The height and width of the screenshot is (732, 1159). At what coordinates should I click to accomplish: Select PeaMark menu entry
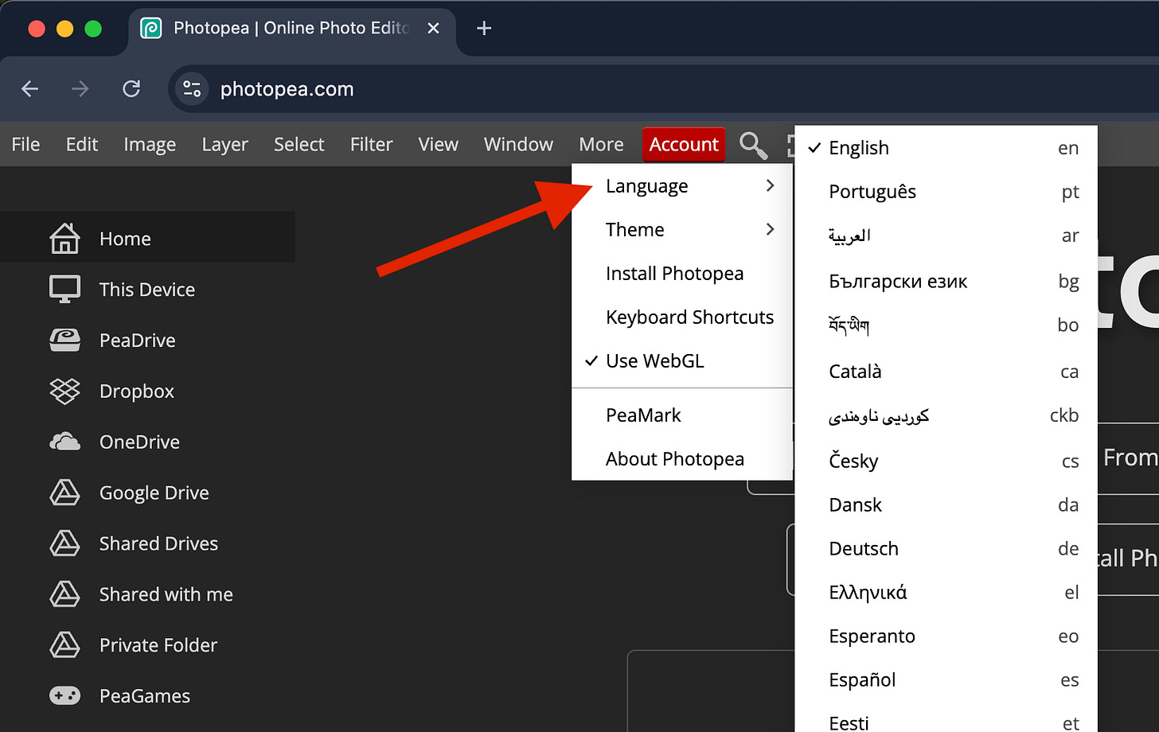[x=682, y=415]
